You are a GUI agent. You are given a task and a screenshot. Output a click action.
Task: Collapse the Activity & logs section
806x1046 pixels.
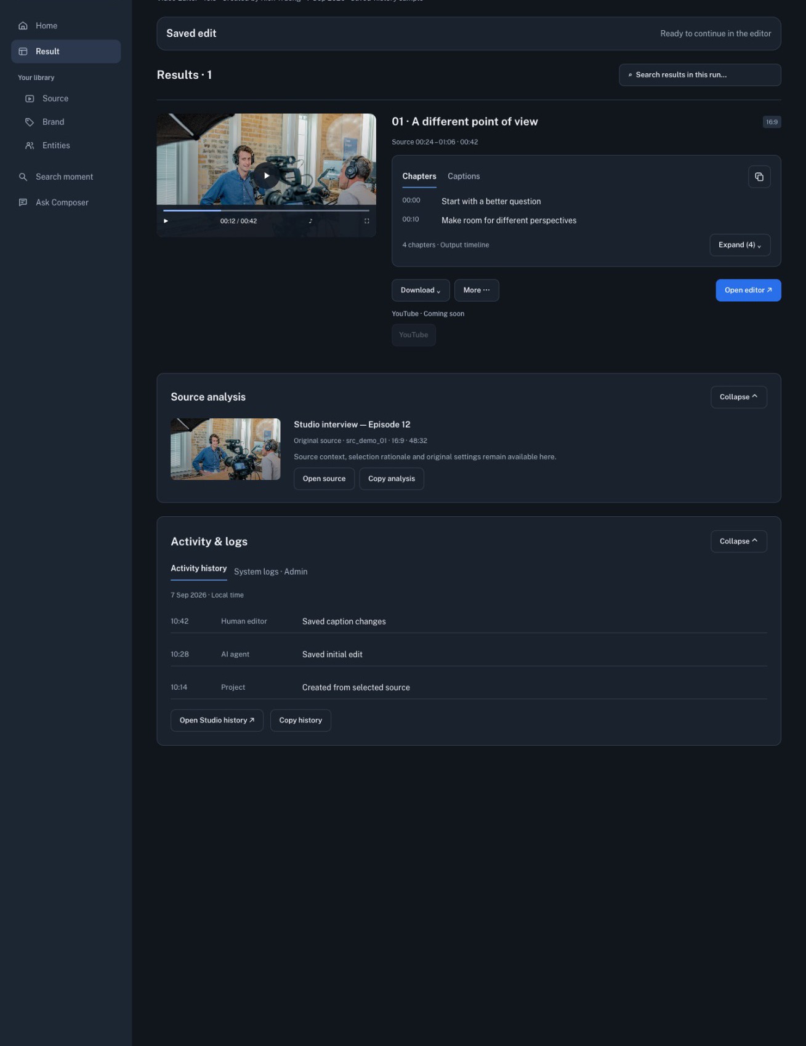click(x=738, y=541)
